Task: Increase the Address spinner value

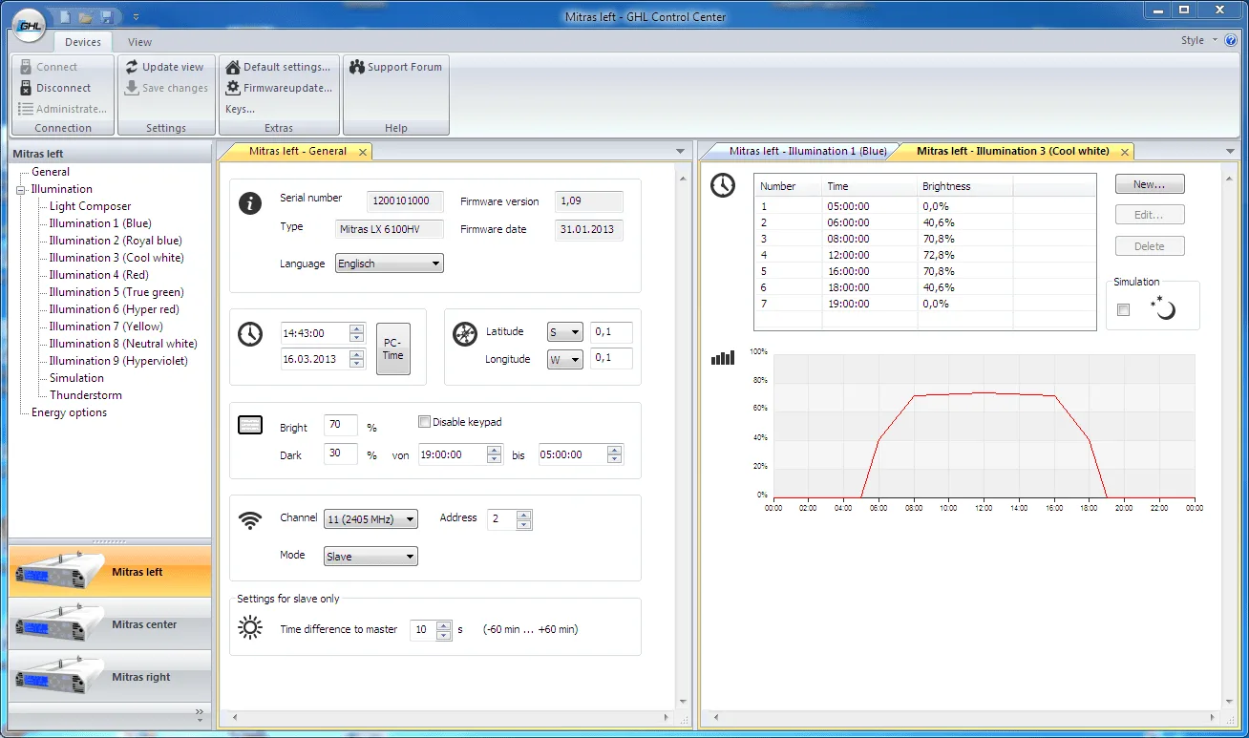Action: pos(523,515)
